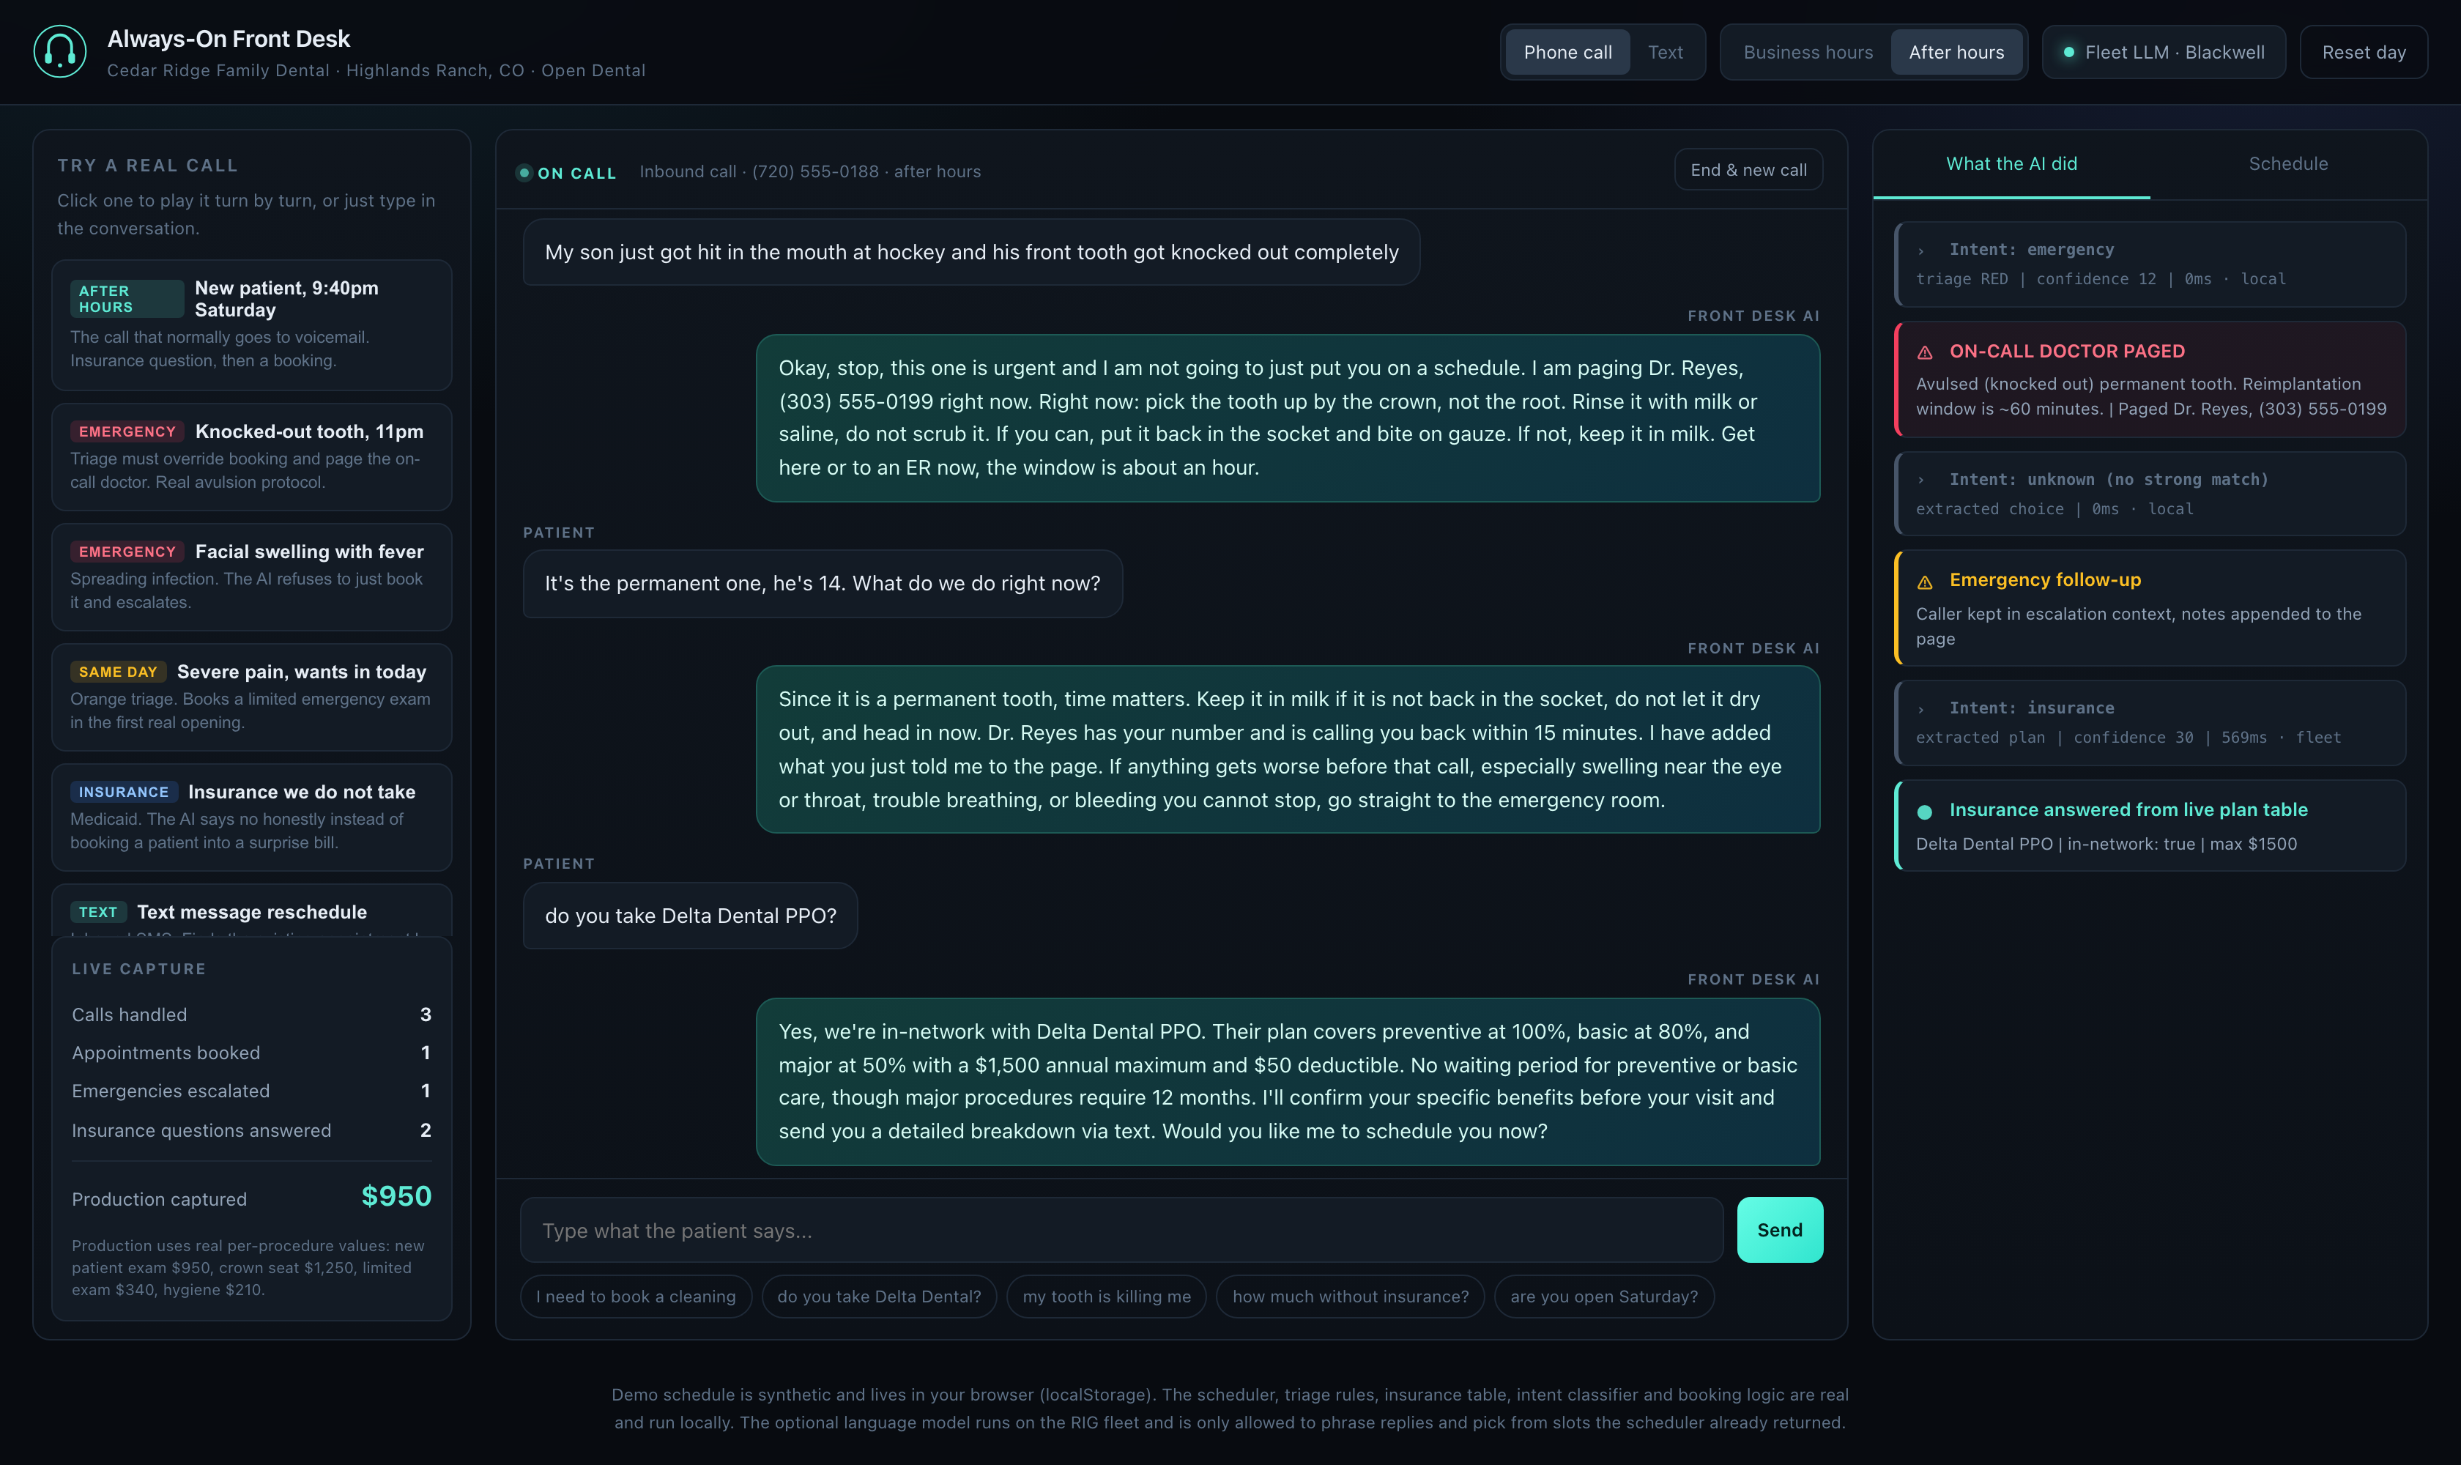The width and height of the screenshot is (2461, 1465).
Task: Play the Text message reschedule scenario
Action: point(252,910)
